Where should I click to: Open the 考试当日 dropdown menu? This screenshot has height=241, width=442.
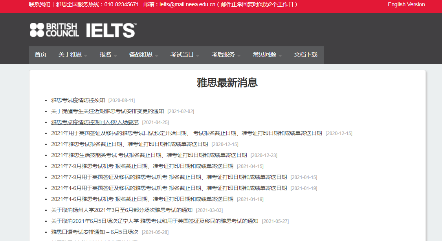185,55
